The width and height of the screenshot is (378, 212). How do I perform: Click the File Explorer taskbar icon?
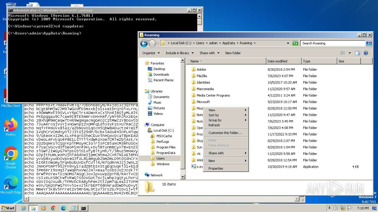click(33, 208)
